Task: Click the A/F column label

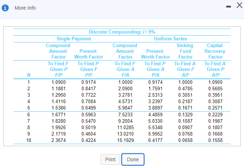Action: click(x=185, y=75)
